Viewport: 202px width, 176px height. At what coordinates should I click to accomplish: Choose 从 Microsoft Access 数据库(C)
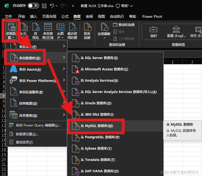115,69
